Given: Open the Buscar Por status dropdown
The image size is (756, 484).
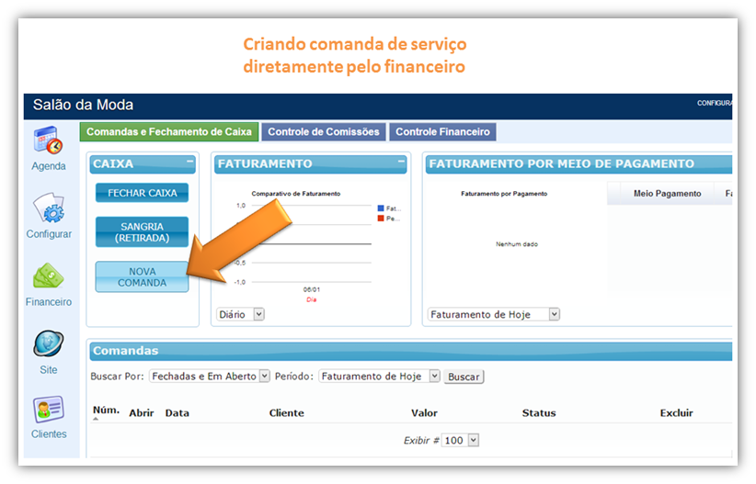Looking at the screenshot, I should click(210, 377).
